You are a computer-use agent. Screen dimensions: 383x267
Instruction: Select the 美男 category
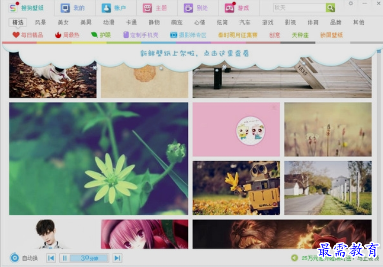tap(86, 22)
